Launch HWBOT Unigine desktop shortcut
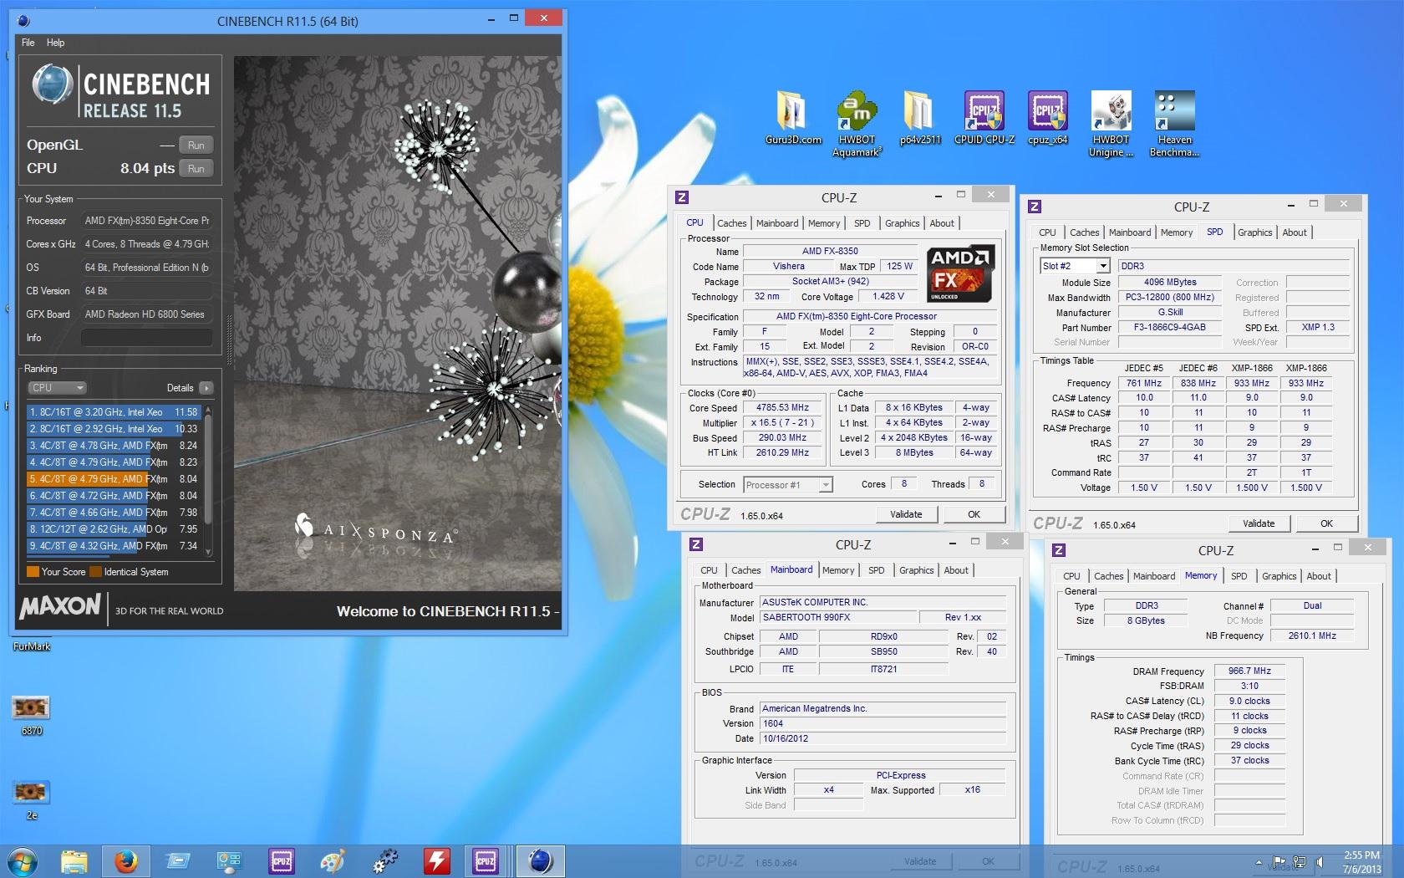 [1111, 124]
